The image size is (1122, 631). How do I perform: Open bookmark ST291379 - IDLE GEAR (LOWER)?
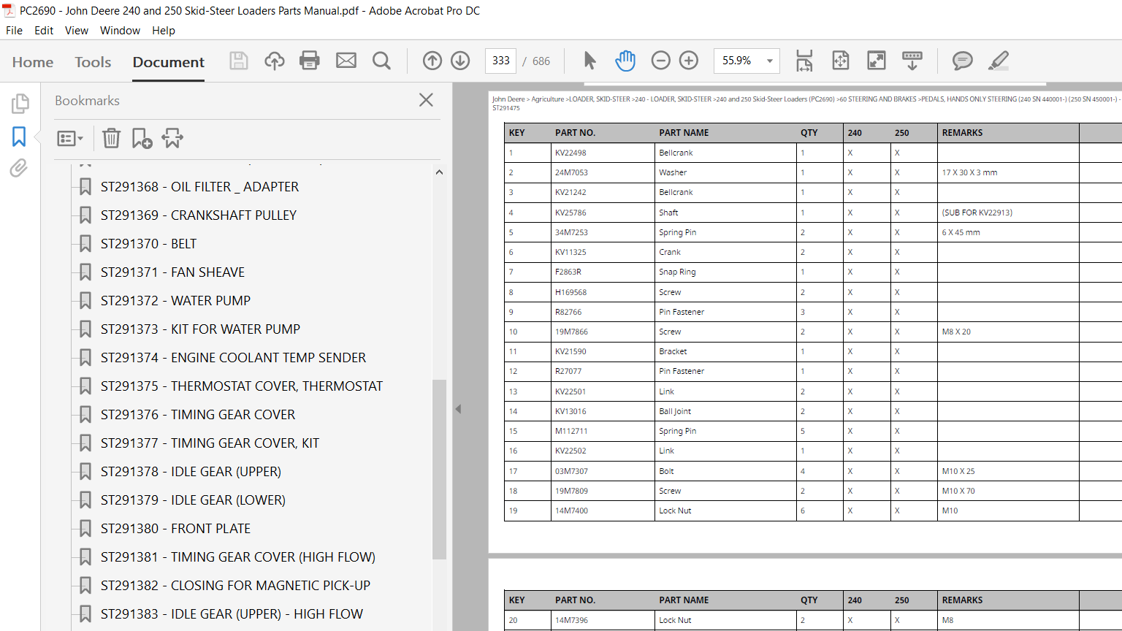click(x=193, y=500)
